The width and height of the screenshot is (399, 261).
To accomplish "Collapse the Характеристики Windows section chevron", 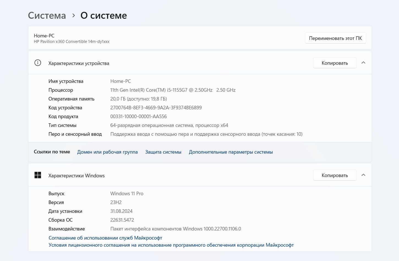I will click(363, 175).
